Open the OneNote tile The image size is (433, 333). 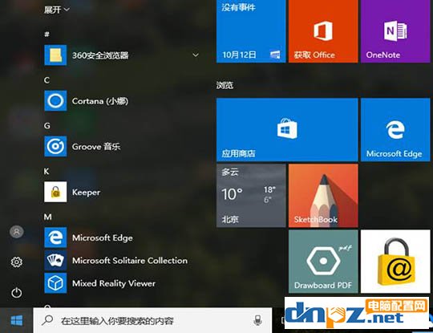pos(395,31)
